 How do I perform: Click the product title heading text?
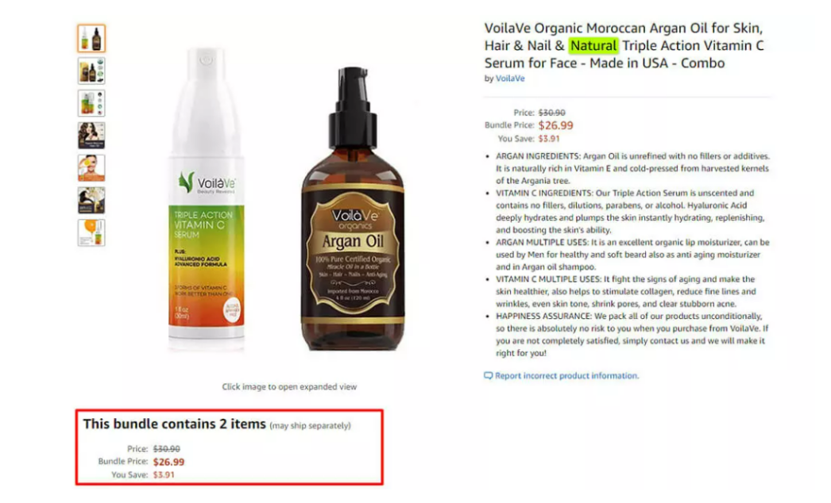[624, 45]
